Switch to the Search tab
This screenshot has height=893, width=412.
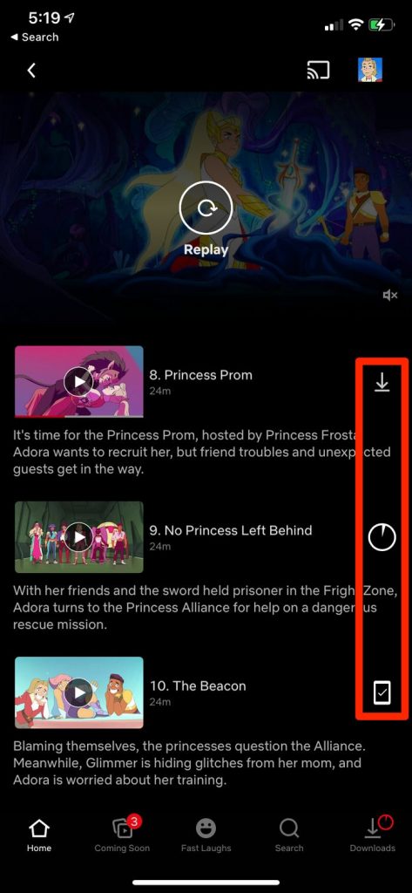tap(289, 835)
